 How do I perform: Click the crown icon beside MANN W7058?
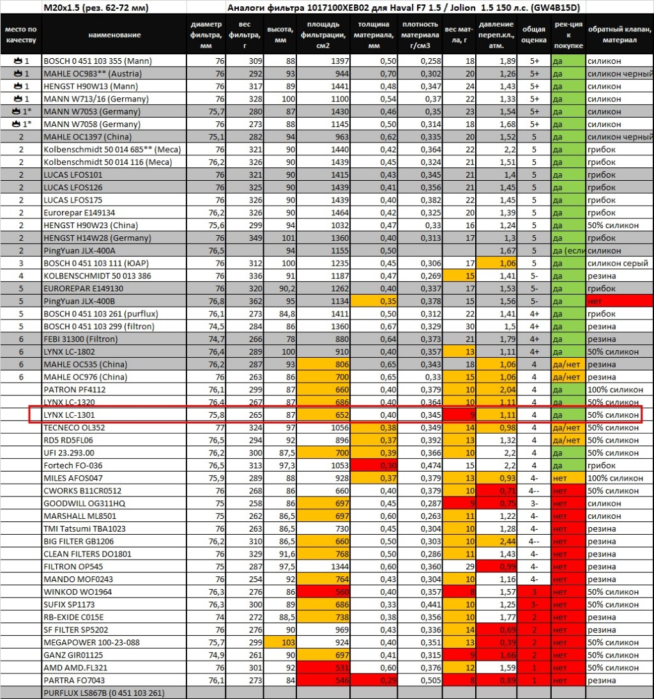16,123
